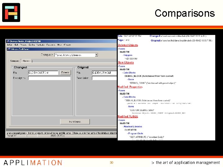Click the Compare combo box showing Forms, Menus, Libraries

tap(76, 55)
